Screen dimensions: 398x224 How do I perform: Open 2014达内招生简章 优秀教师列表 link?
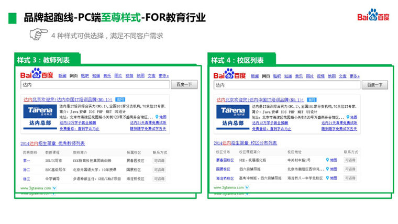[x=52, y=143]
